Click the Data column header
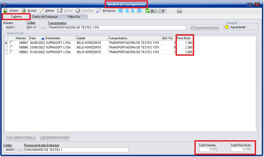This screenshot has width=264, height=157. 33,38
